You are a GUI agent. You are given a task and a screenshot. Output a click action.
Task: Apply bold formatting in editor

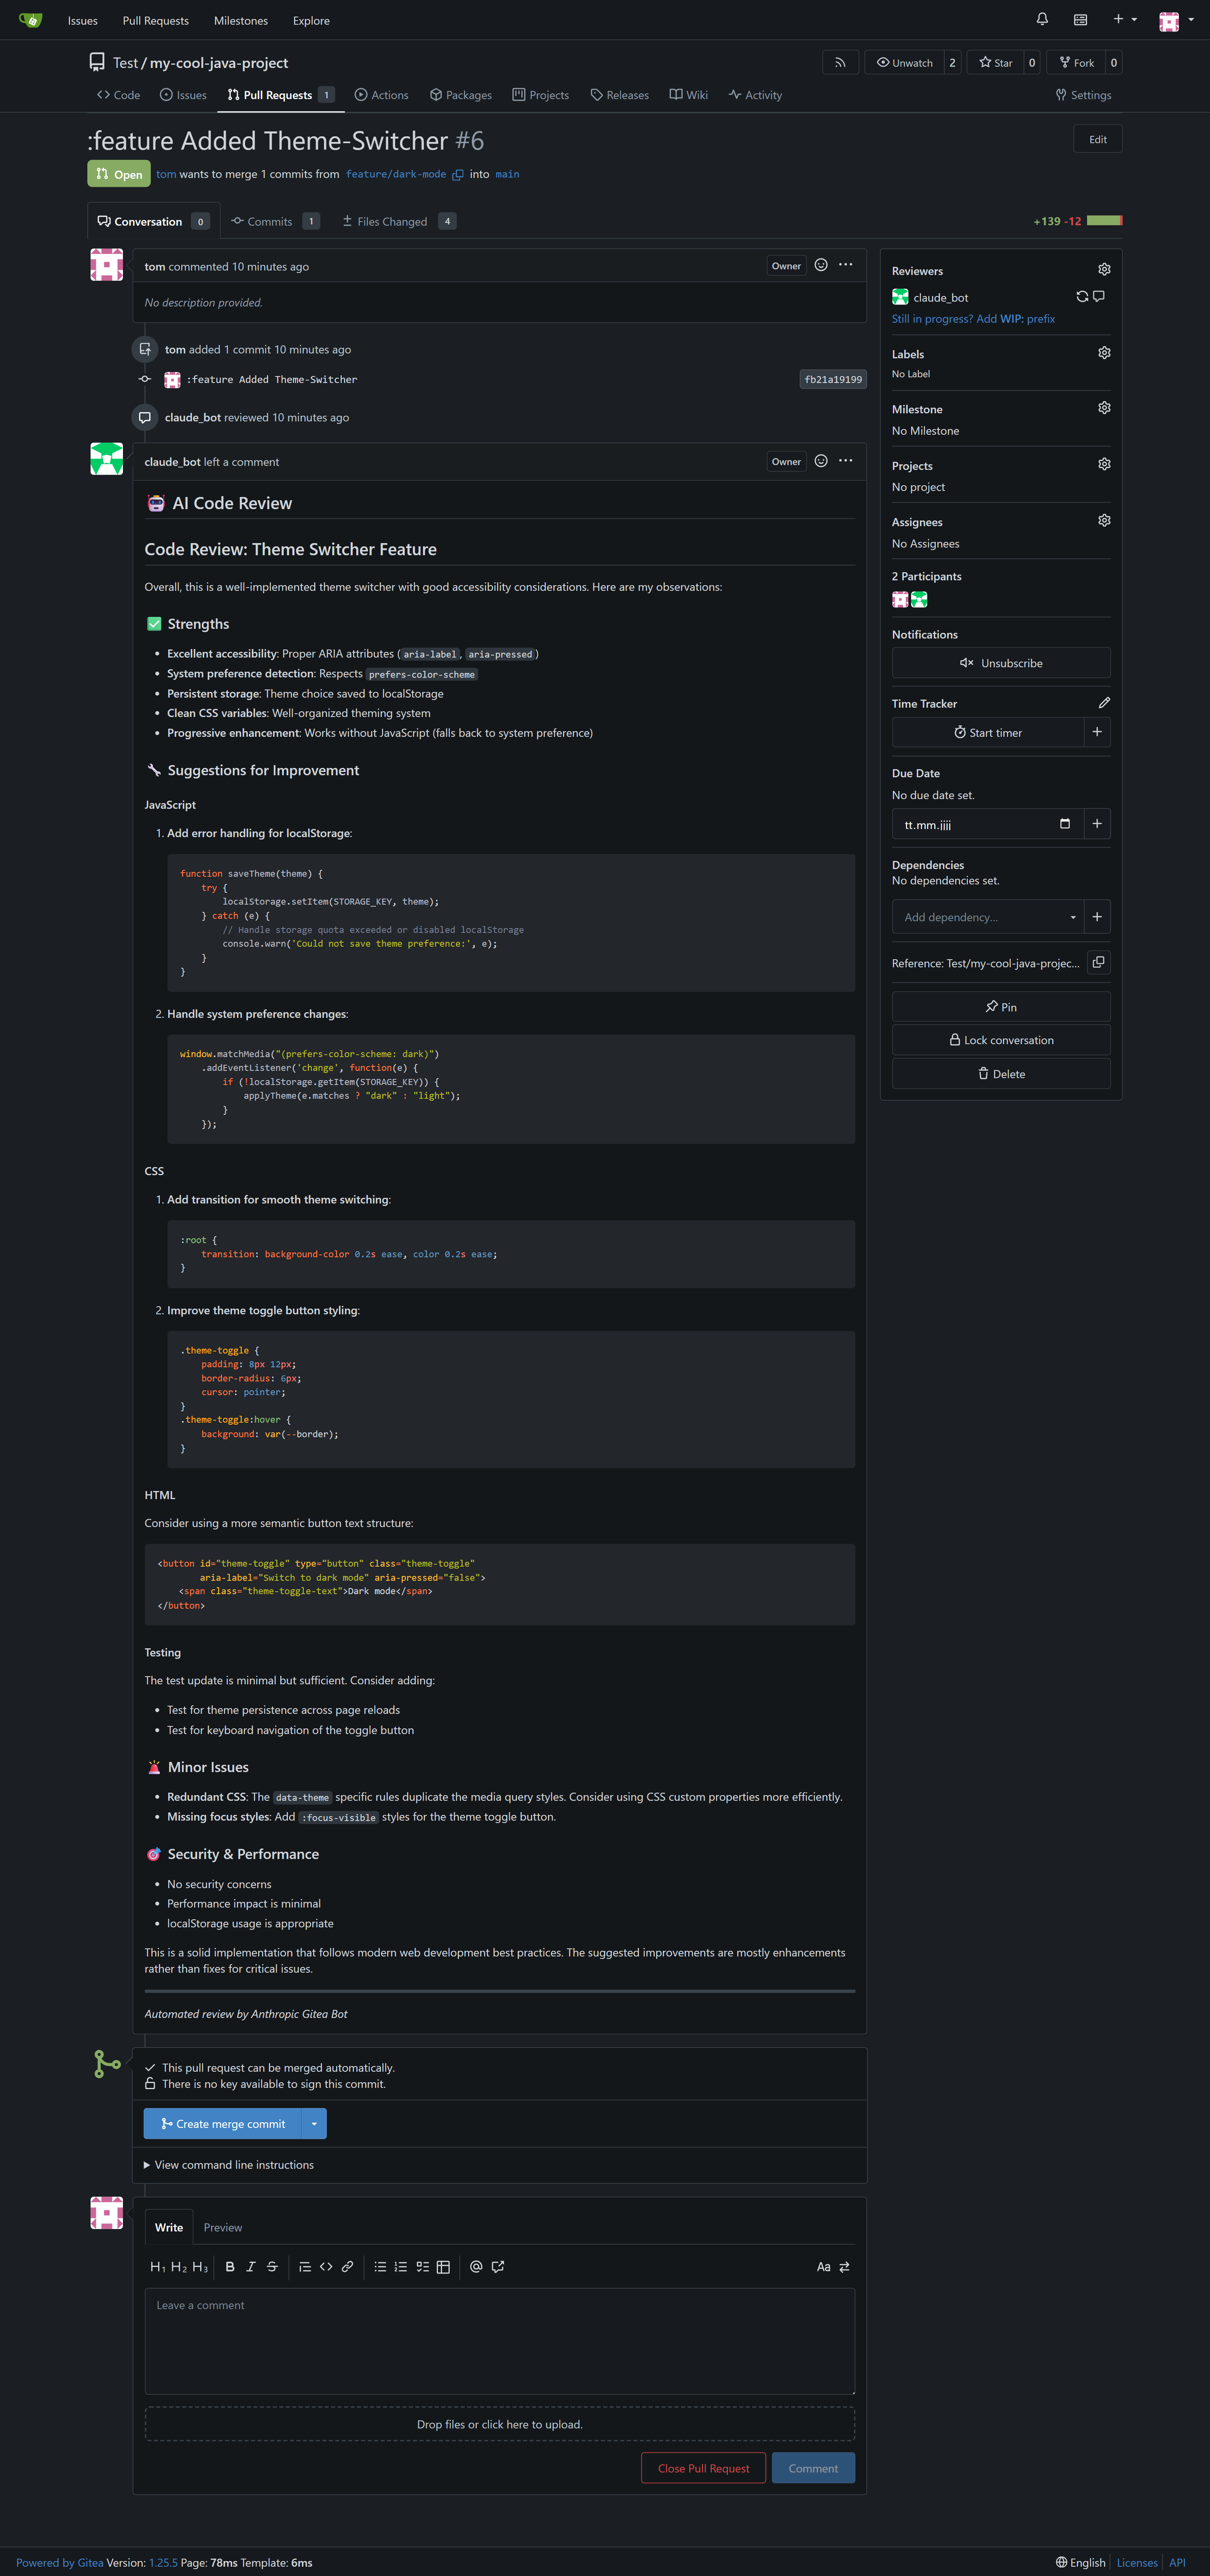(230, 2267)
